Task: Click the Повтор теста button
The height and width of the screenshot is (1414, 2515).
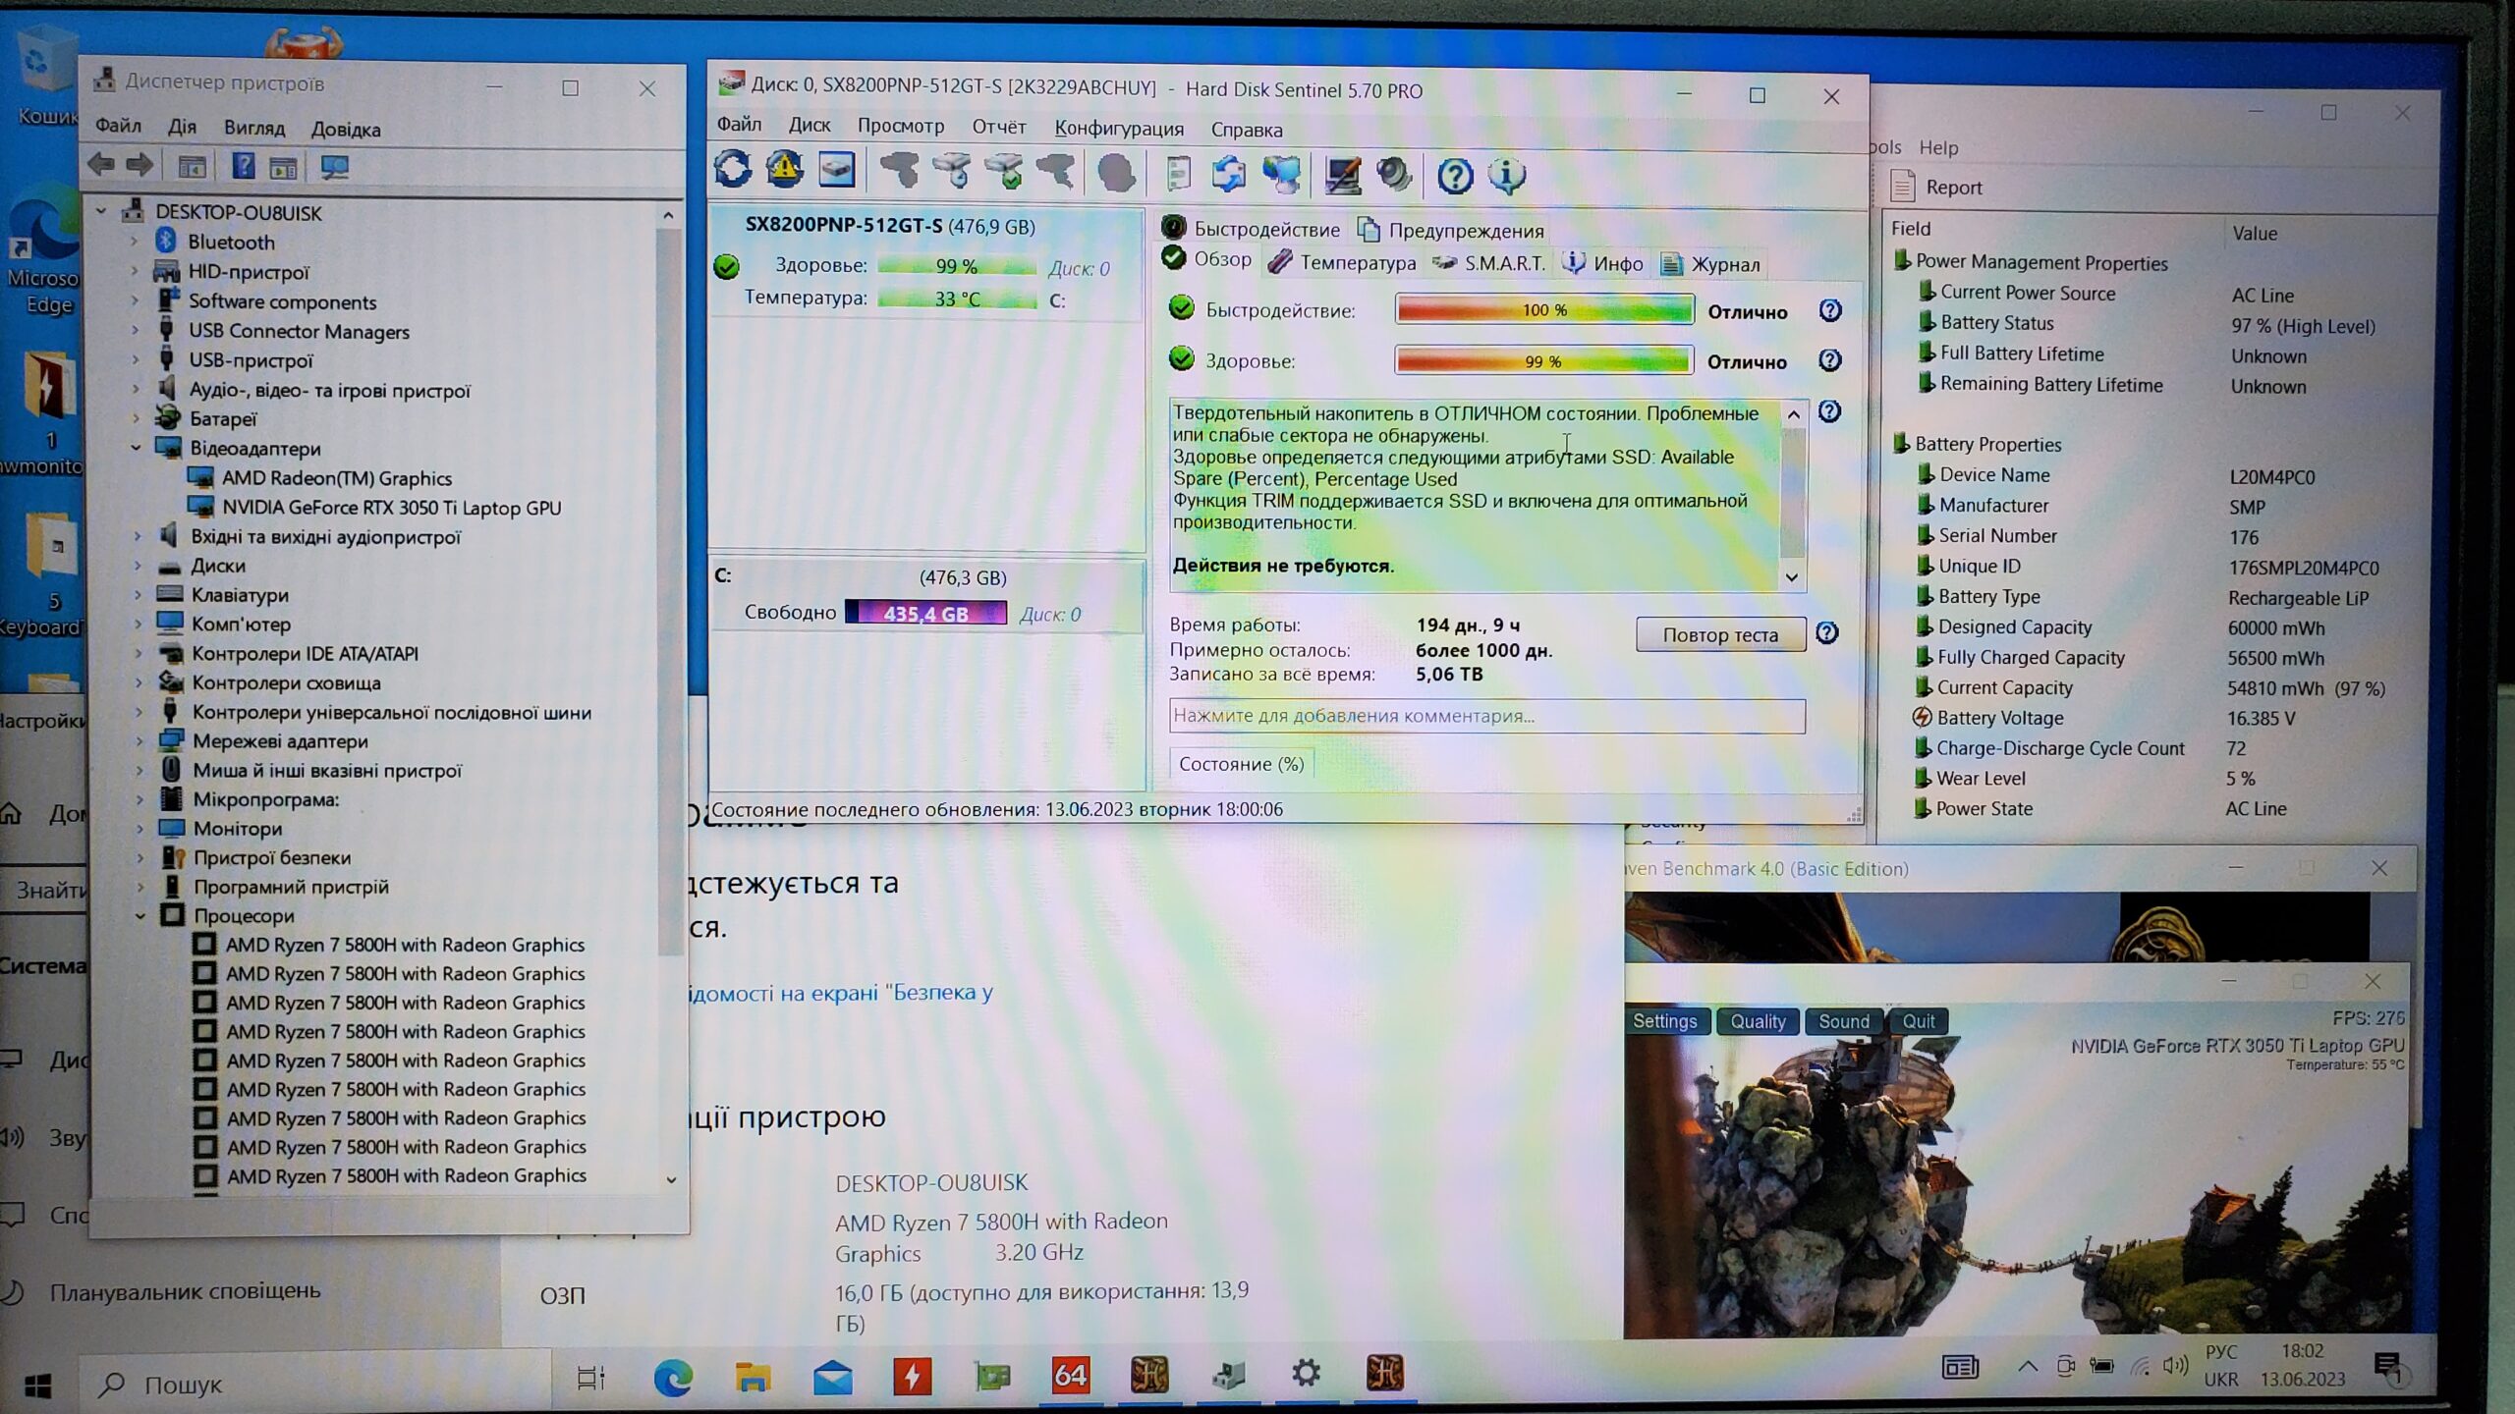Action: point(1719,635)
